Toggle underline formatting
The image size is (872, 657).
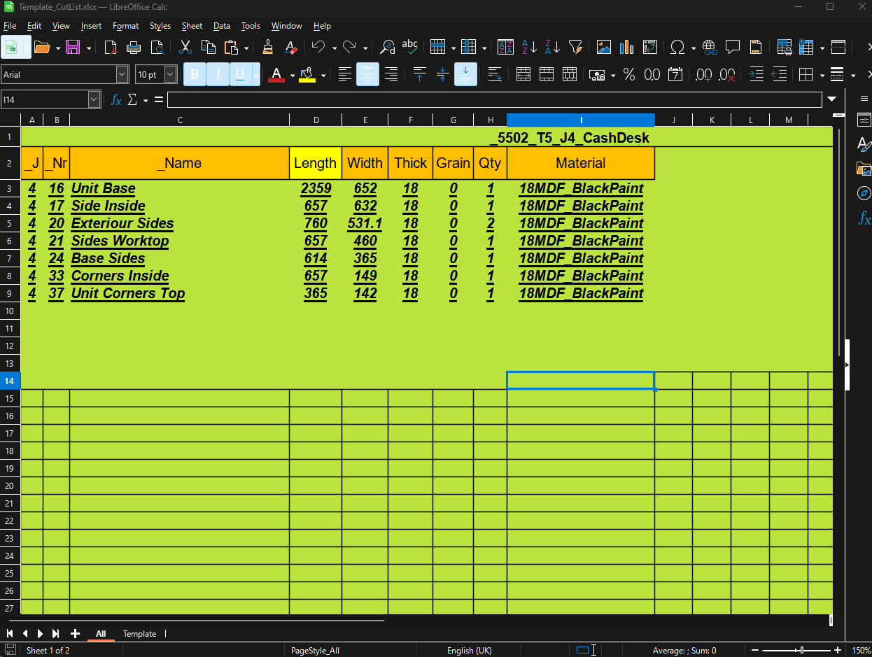click(x=241, y=74)
